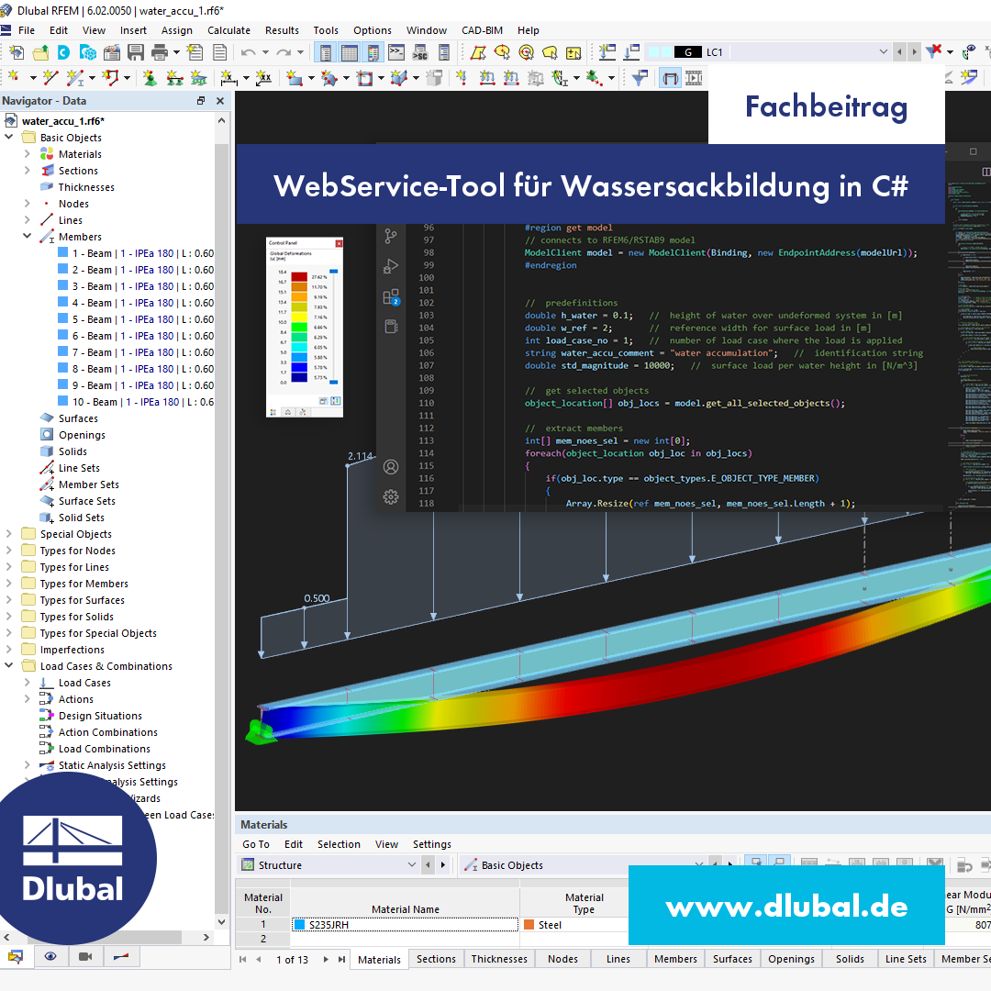
Task: Open the LC1 load case dropdown
Action: (883, 52)
